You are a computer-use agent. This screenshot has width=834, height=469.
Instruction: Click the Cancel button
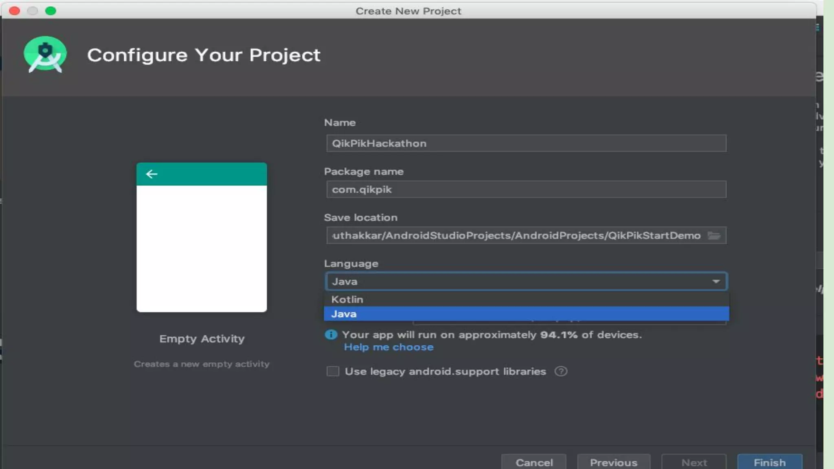pos(534,462)
